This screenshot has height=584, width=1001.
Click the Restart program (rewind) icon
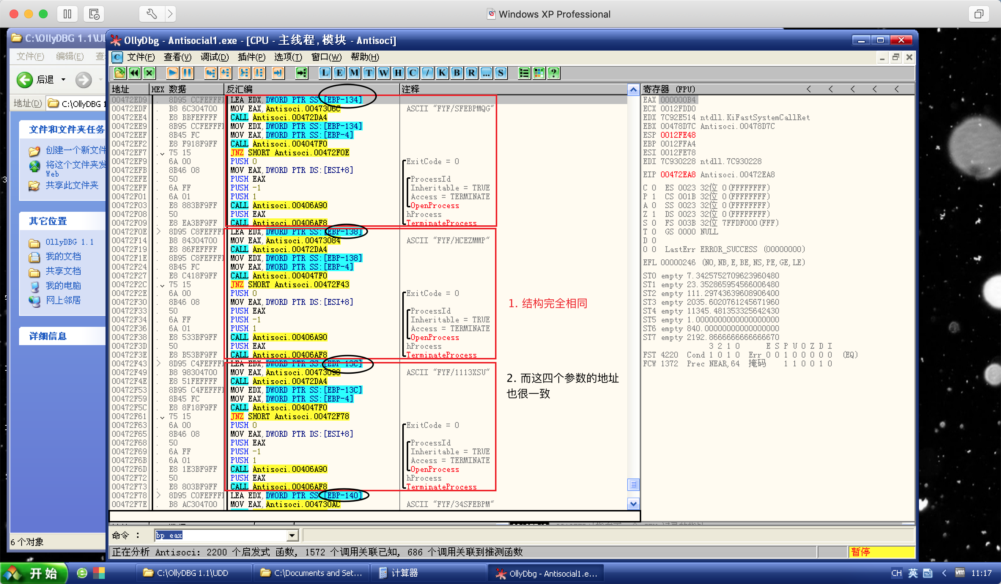[134, 73]
